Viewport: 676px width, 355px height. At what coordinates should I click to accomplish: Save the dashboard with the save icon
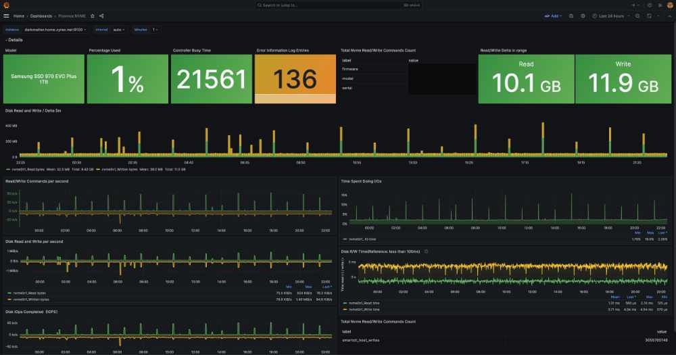click(x=571, y=16)
